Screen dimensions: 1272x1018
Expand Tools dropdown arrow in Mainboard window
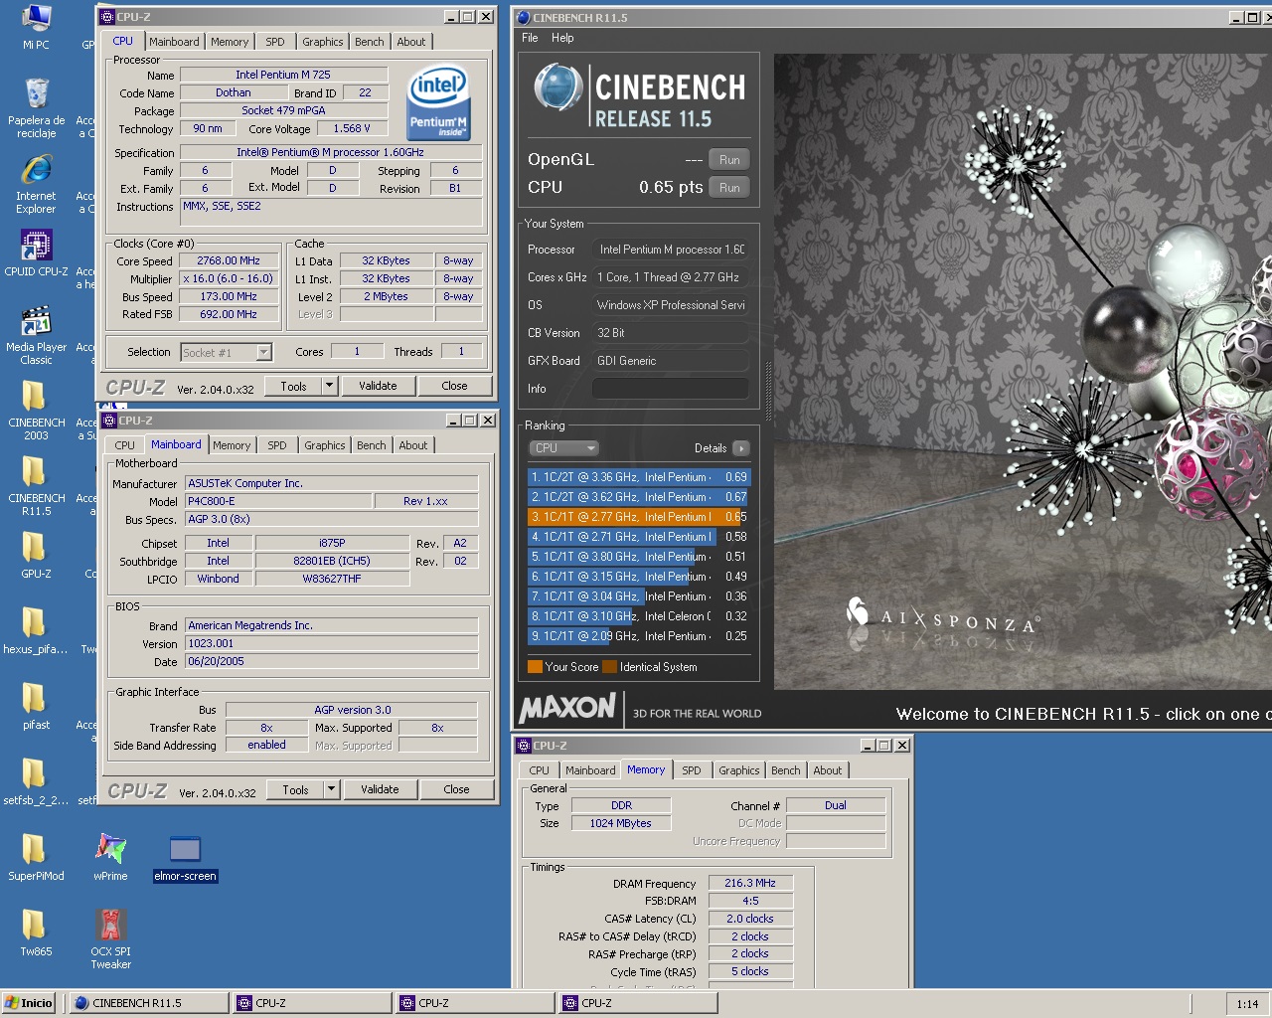pos(332,789)
